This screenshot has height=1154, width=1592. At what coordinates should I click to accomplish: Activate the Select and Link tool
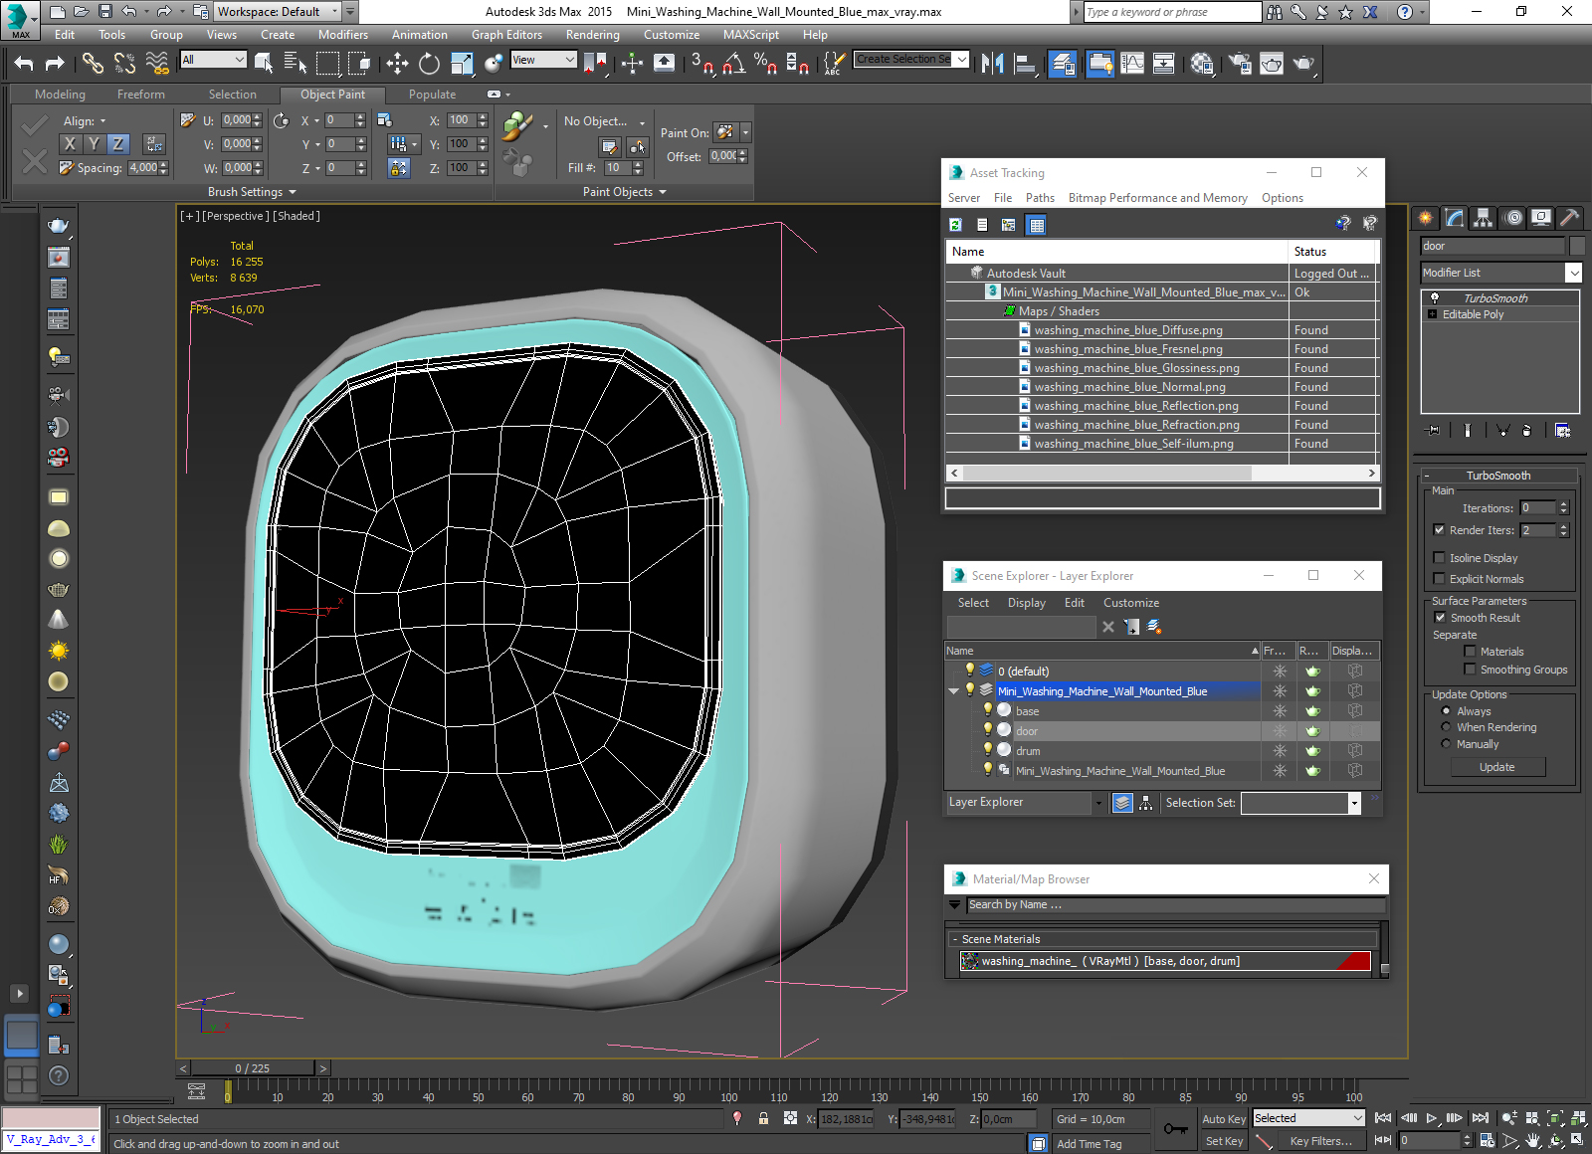coord(93,64)
